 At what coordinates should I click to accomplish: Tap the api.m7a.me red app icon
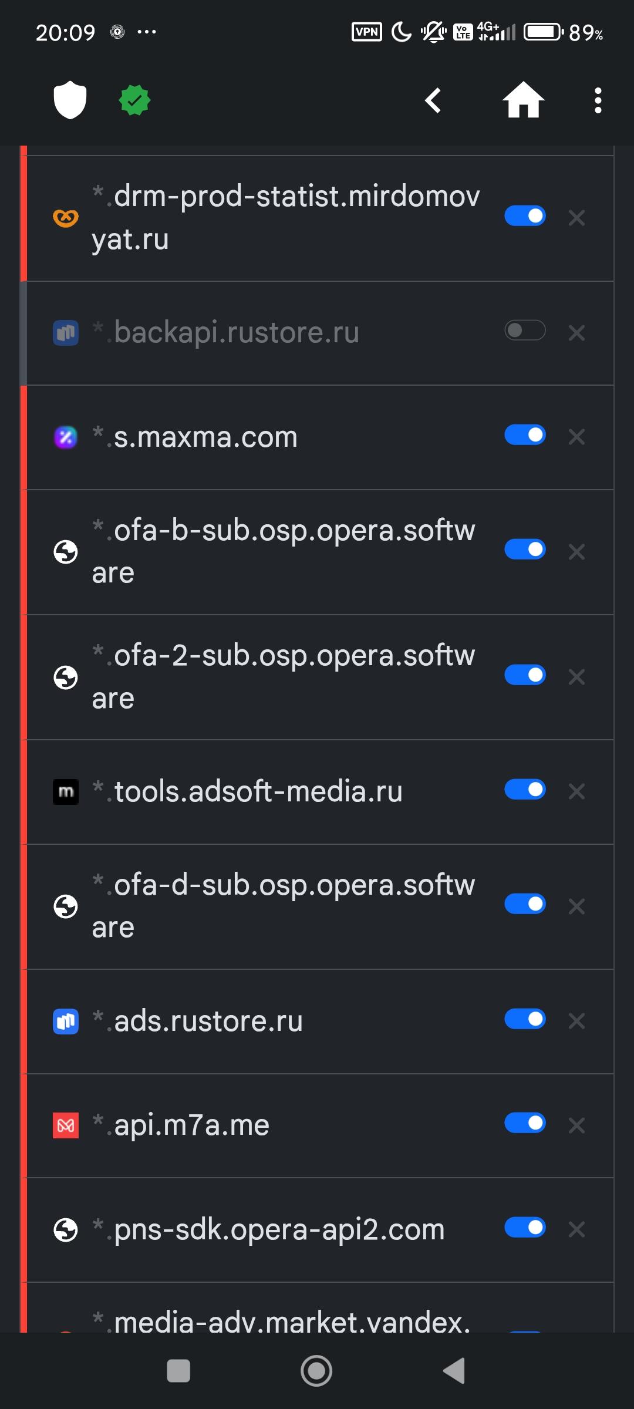coord(66,1125)
